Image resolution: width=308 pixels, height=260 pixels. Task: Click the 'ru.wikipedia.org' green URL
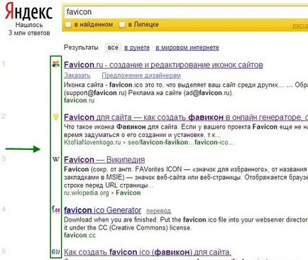coord(87,193)
